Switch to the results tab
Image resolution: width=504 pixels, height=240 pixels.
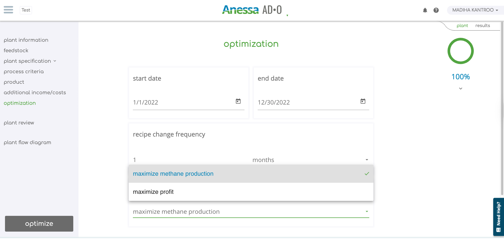(482, 25)
